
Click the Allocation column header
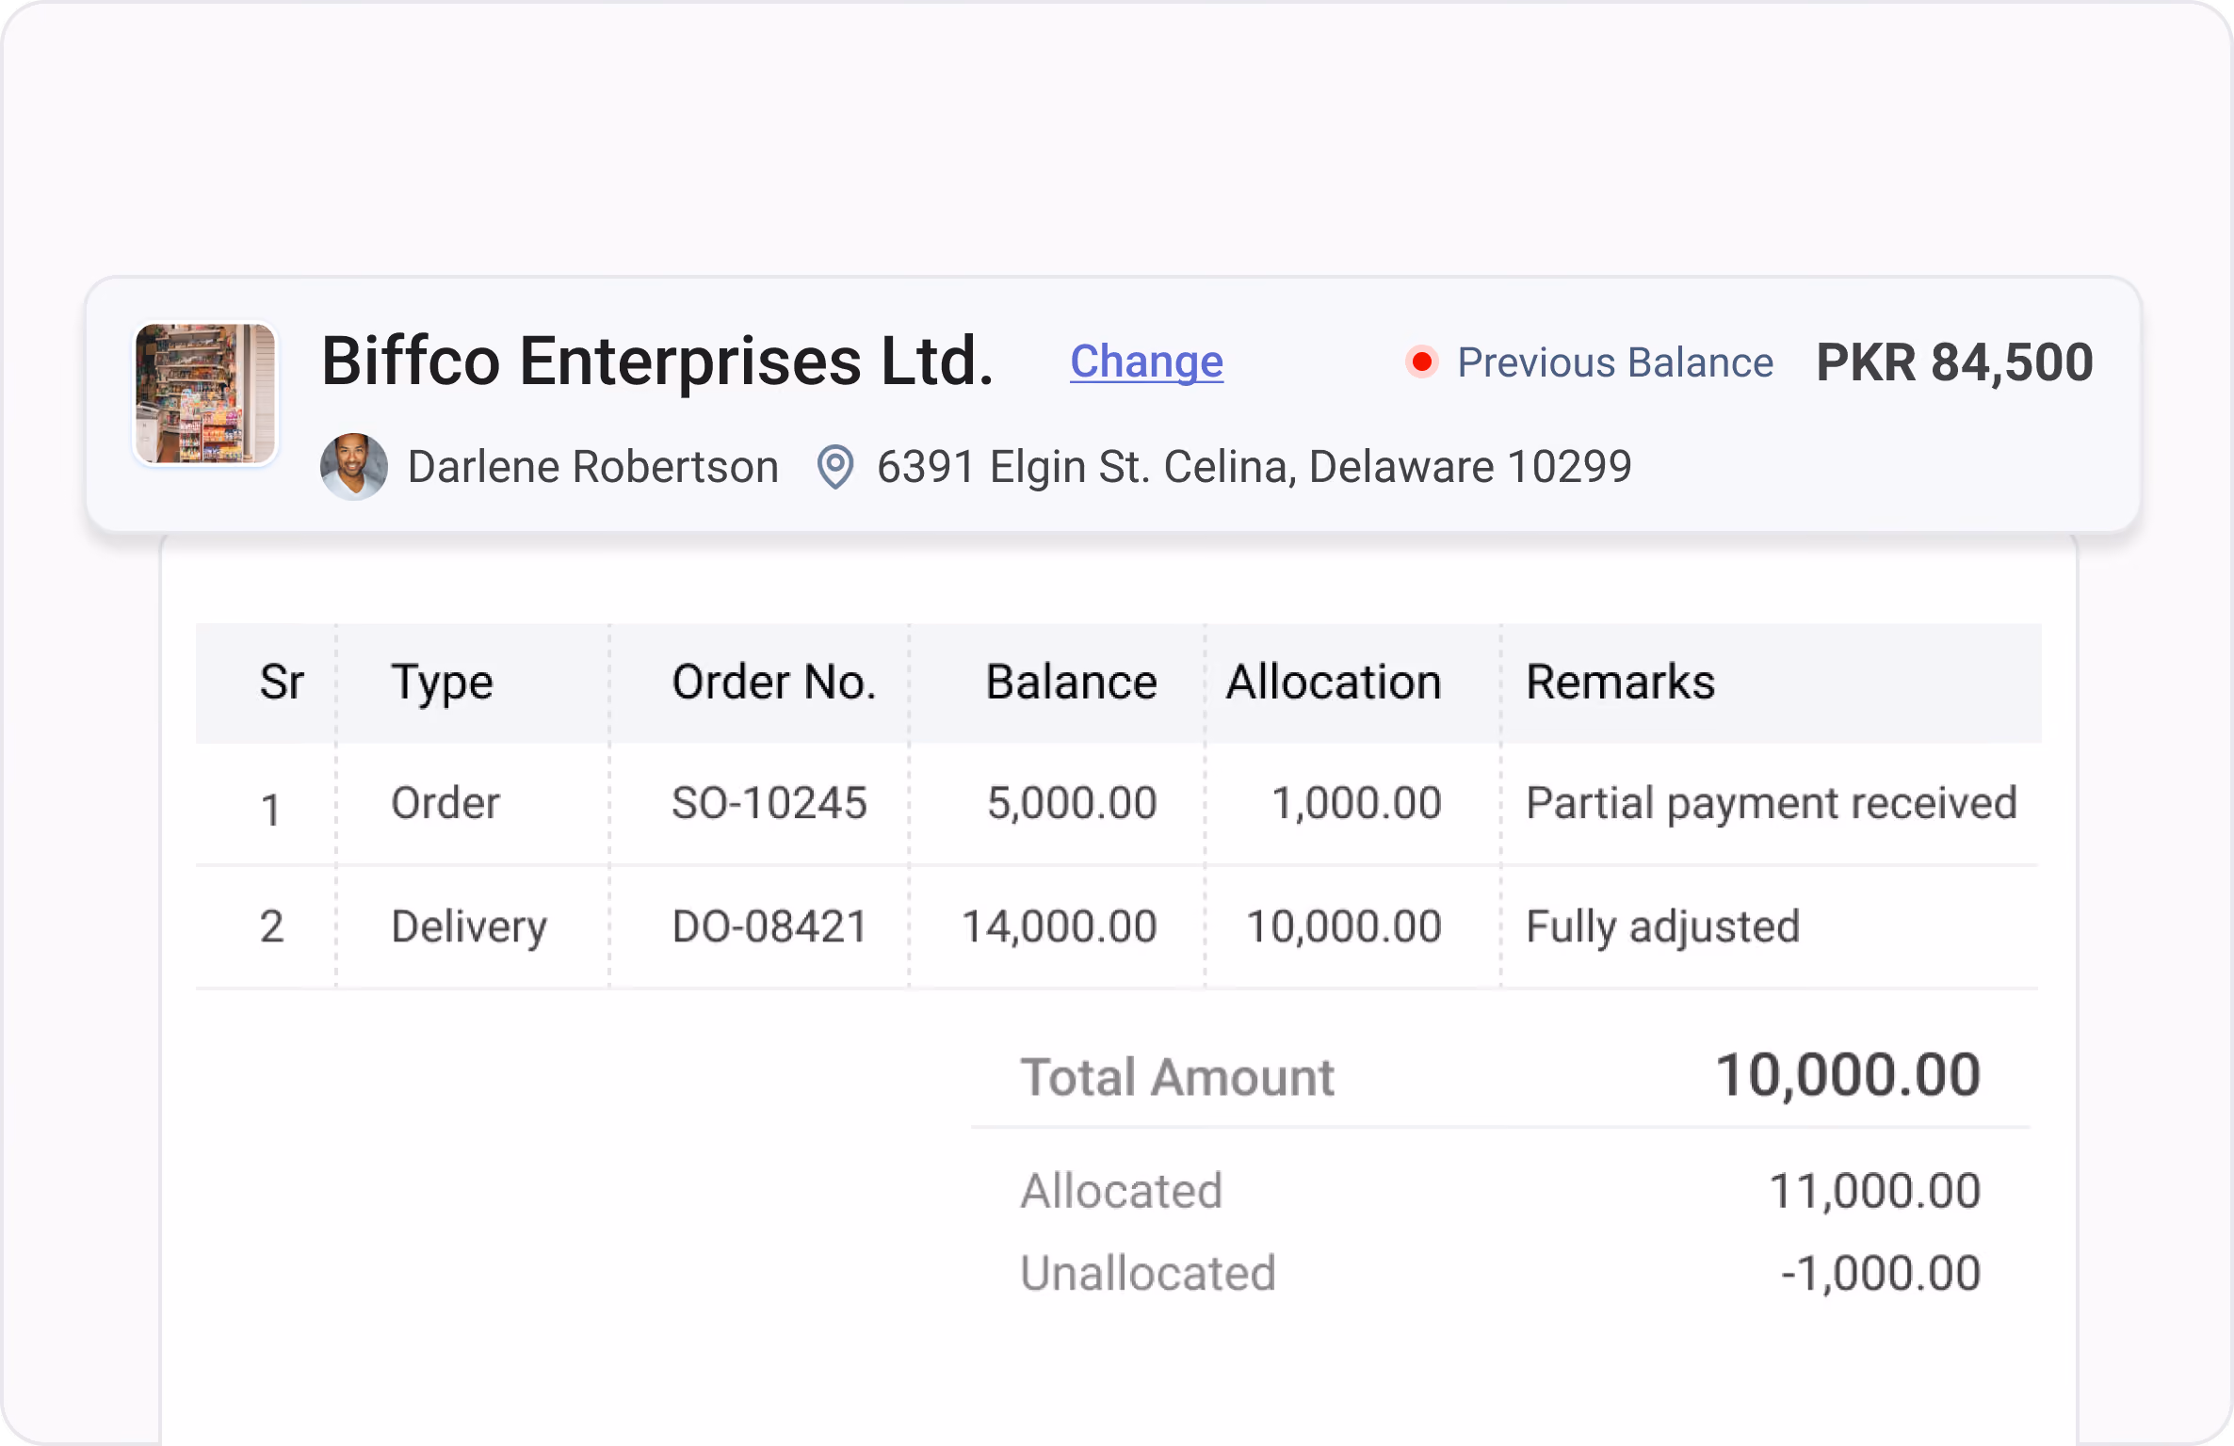(x=1334, y=682)
